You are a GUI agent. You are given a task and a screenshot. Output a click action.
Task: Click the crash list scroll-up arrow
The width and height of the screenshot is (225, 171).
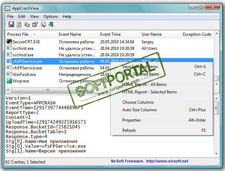[x=217, y=33]
